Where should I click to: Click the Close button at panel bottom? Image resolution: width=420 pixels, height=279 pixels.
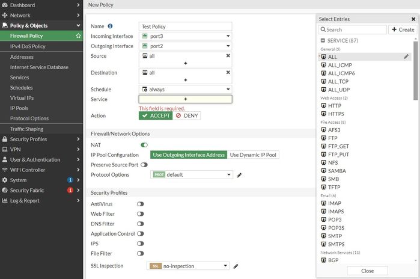click(367, 271)
